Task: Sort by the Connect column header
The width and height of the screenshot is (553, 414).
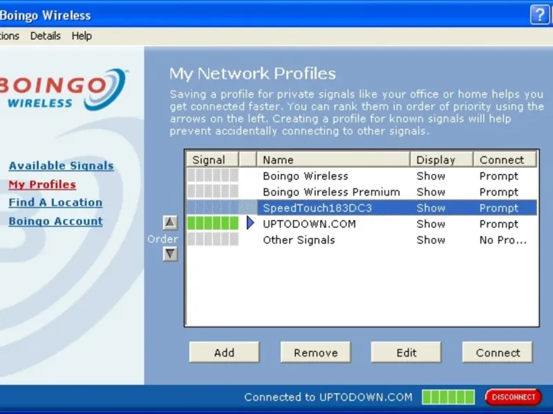Action: click(505, 159)
